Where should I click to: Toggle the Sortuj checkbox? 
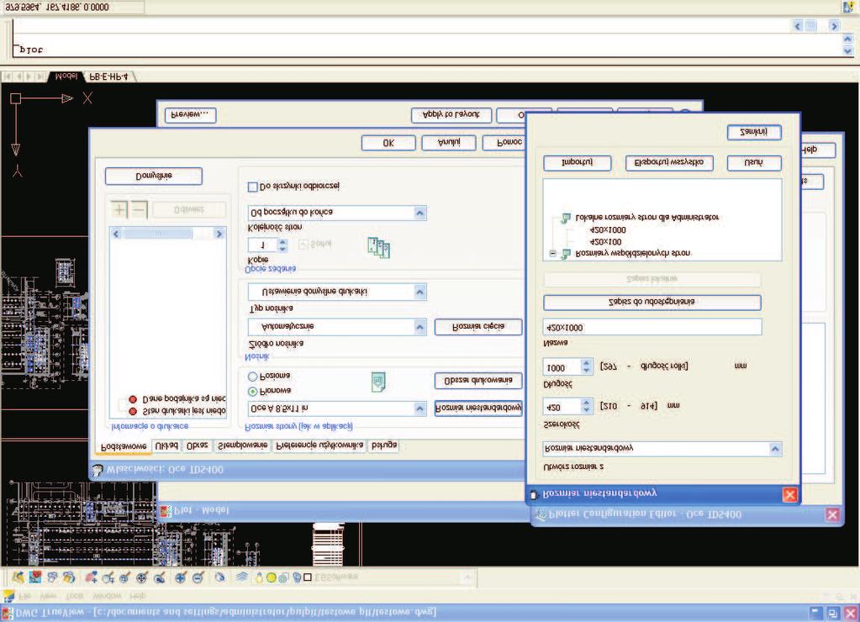pos(303,245)
